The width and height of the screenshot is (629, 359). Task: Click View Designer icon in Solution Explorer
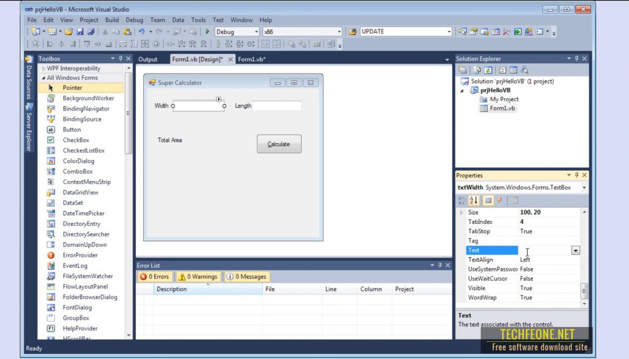click(513, 70)
